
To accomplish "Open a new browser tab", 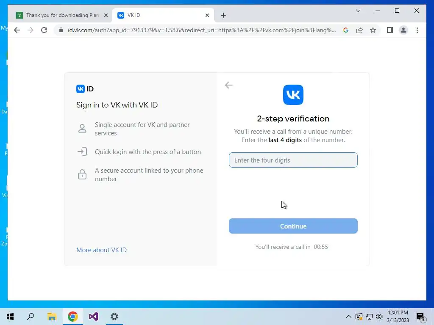I will coord(223,15).
